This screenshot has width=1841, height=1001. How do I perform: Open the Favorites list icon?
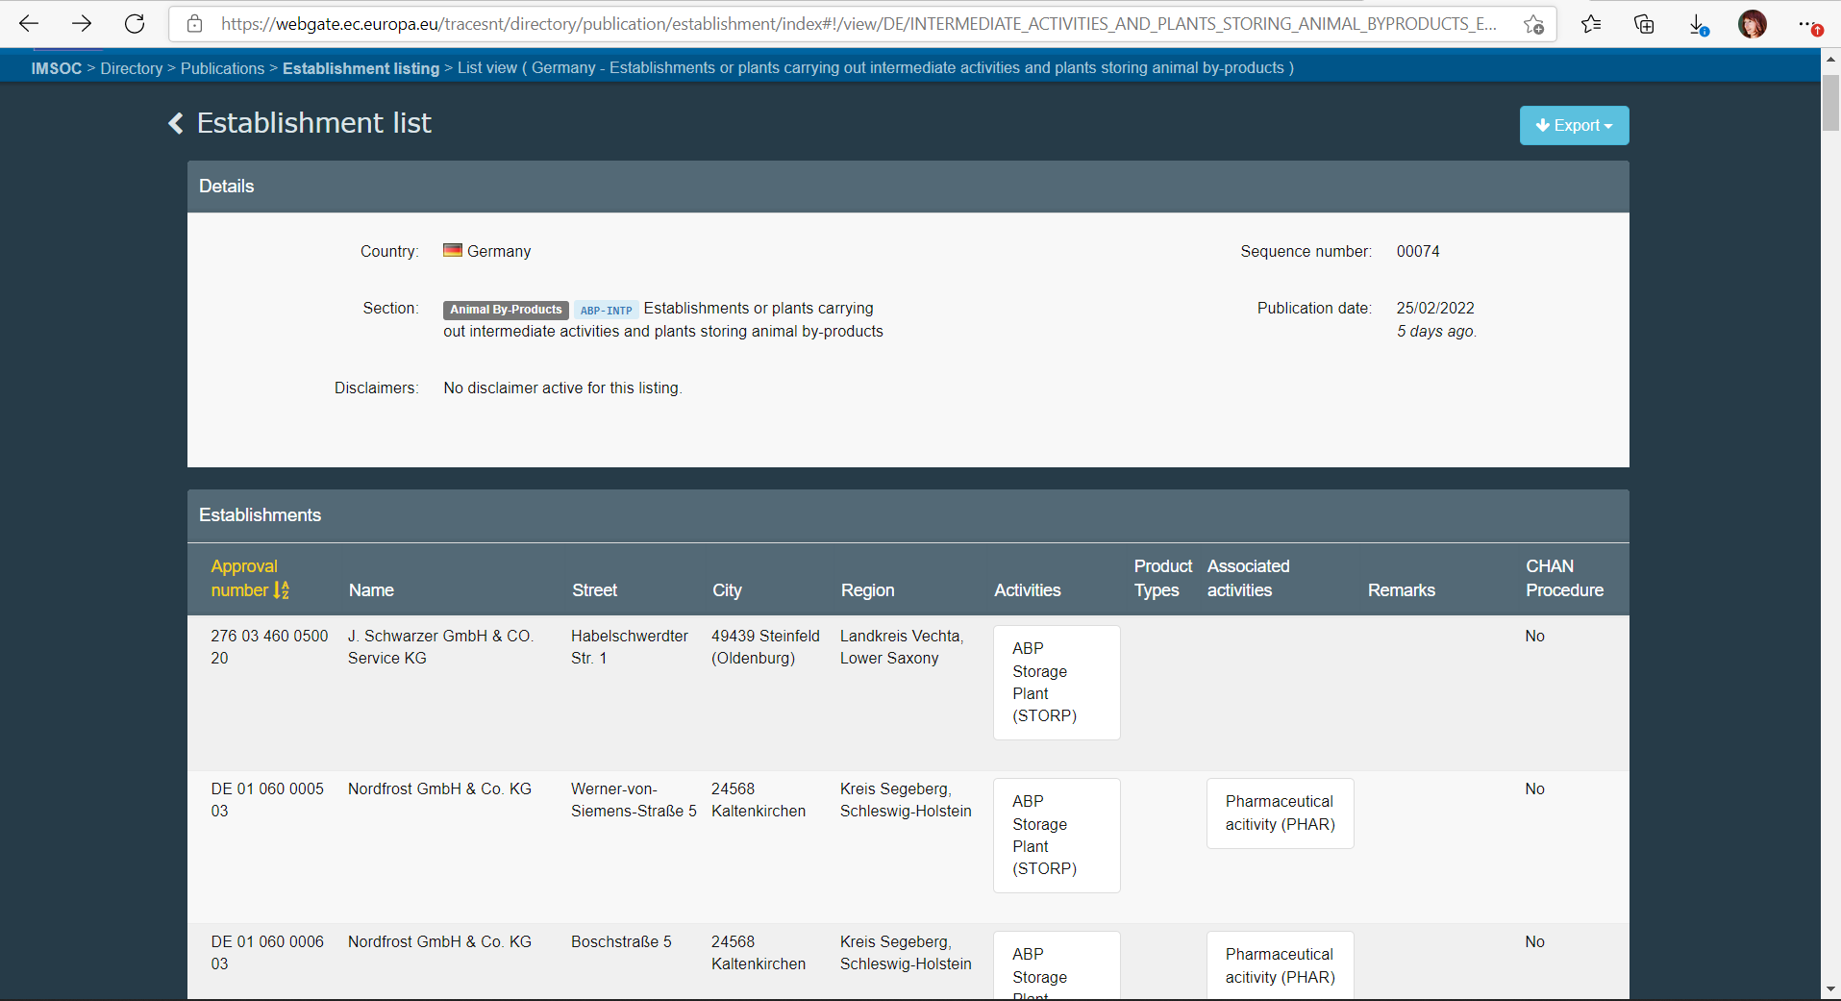coord(1591,24)
